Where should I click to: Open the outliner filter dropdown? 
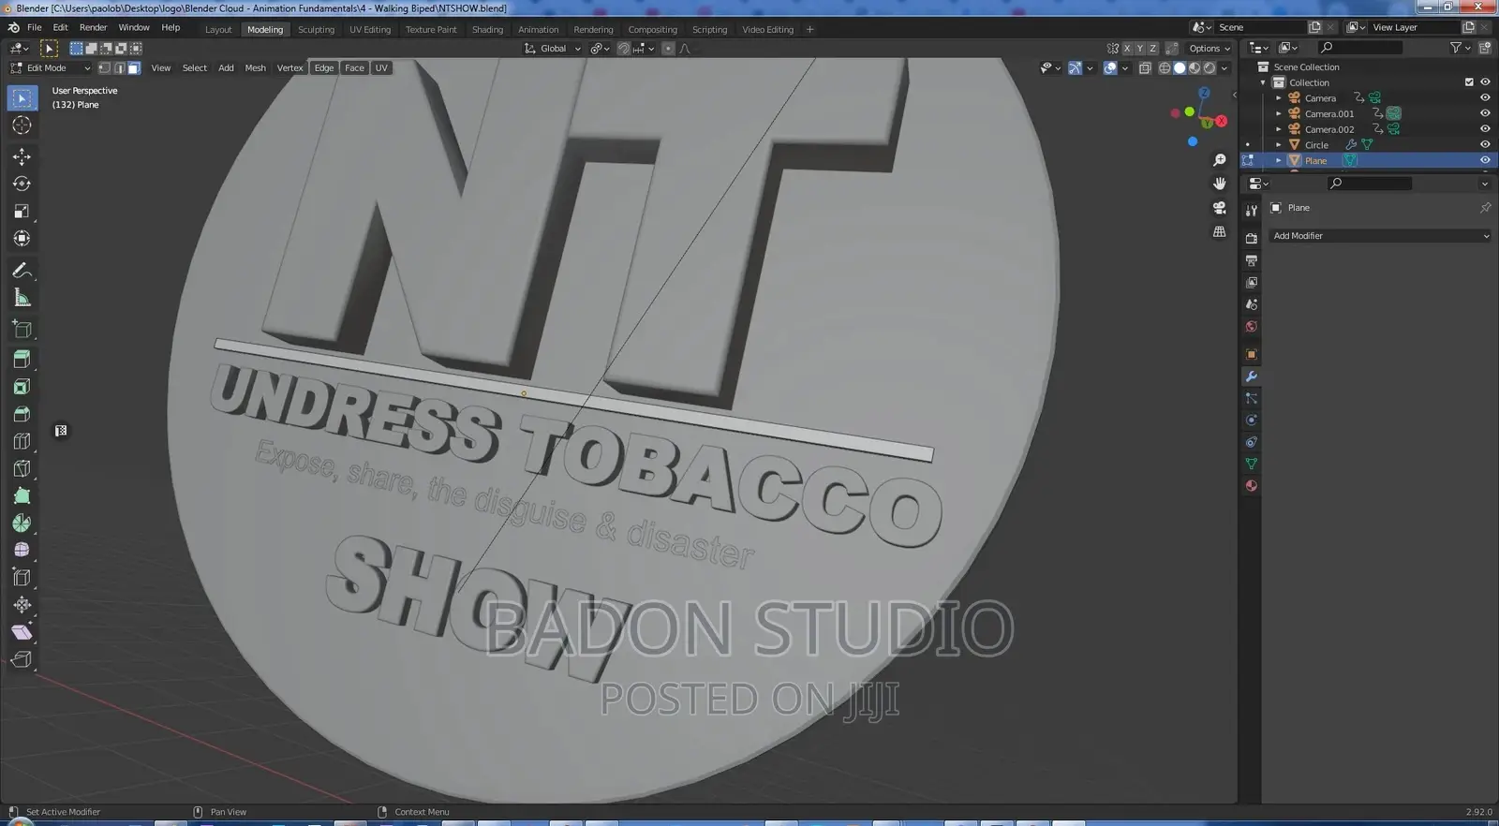pyautogui.click(x=1460, y=48)
